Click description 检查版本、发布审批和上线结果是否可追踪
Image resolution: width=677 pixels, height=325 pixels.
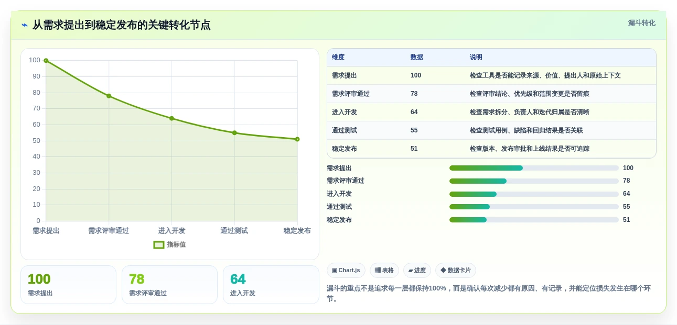coord(530,149)
